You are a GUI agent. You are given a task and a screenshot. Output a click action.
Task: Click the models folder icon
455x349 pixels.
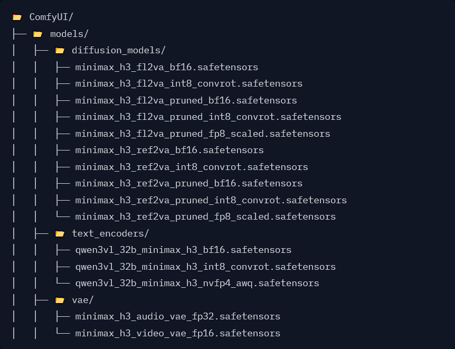(37, 34)
